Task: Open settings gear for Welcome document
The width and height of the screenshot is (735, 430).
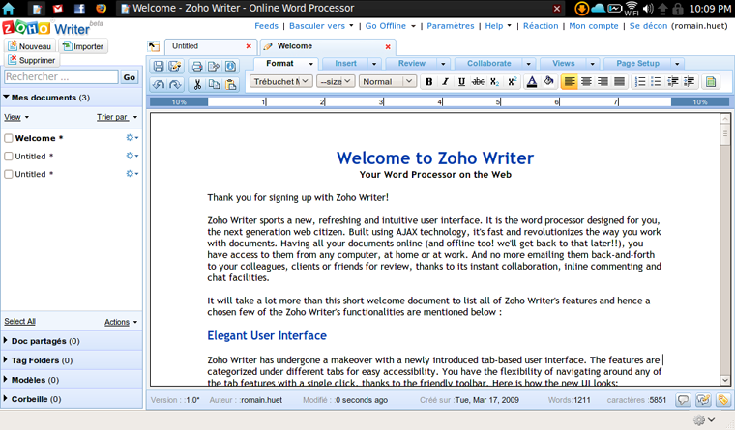Action: tap(132, 138)
